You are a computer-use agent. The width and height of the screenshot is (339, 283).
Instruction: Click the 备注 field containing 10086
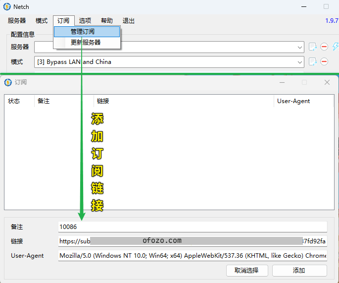tap(192, 226)
